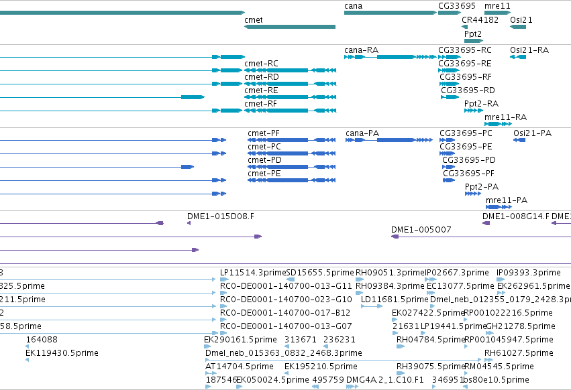Click the CG33695-PC protein feature
The height and width of the screenshot is (390, 571).
pos(447,140)
